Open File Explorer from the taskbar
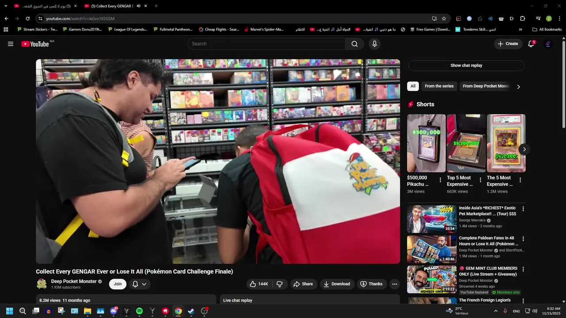 [x=88, y=311]
